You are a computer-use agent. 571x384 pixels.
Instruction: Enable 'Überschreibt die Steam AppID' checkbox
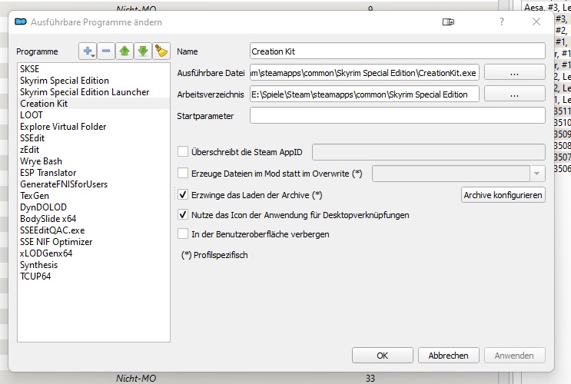tap(183, 152)
